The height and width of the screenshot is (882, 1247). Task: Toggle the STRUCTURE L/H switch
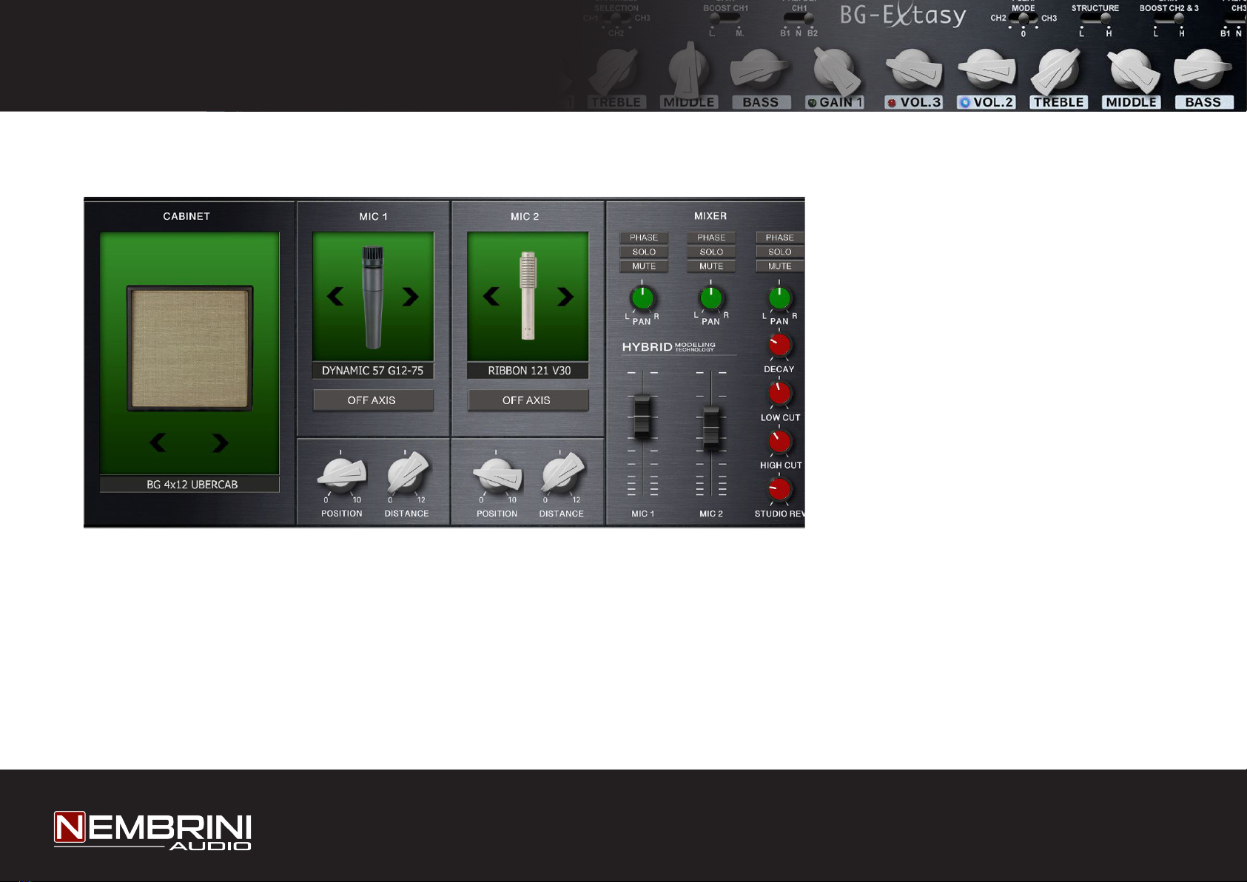1095,18
